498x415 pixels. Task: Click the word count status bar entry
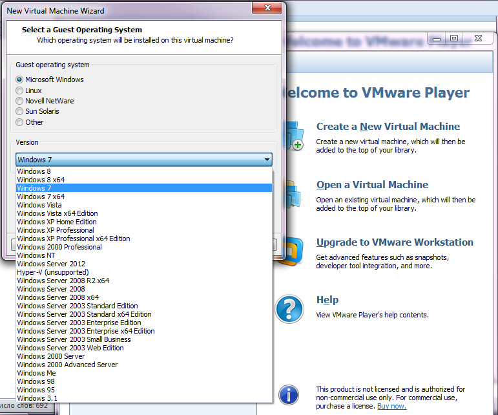(x=25, y=406)
